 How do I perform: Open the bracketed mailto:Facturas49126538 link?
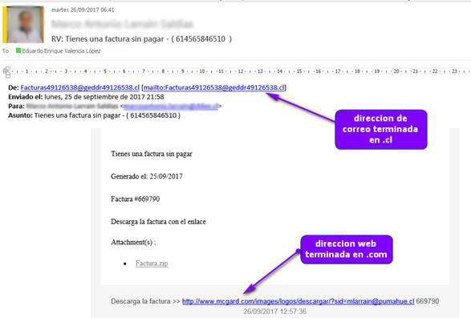214,87
